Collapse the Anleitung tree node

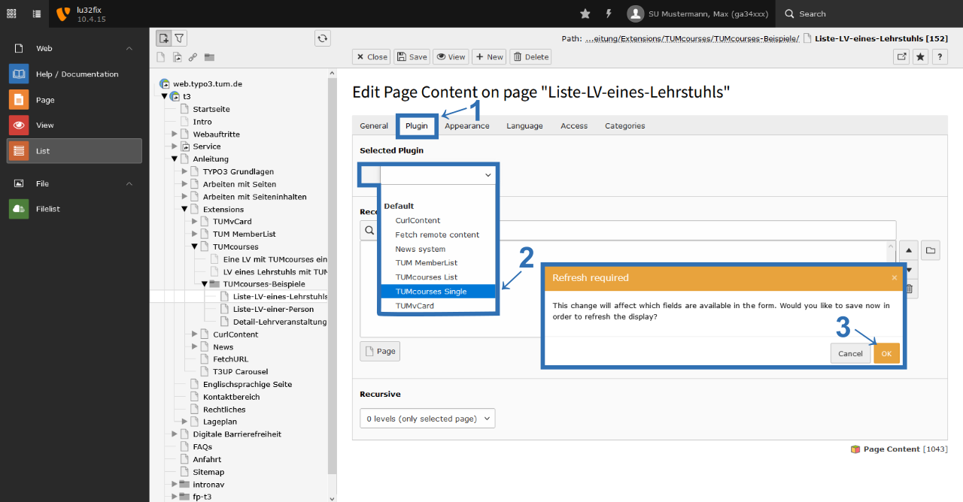click(x=175, y=159)
